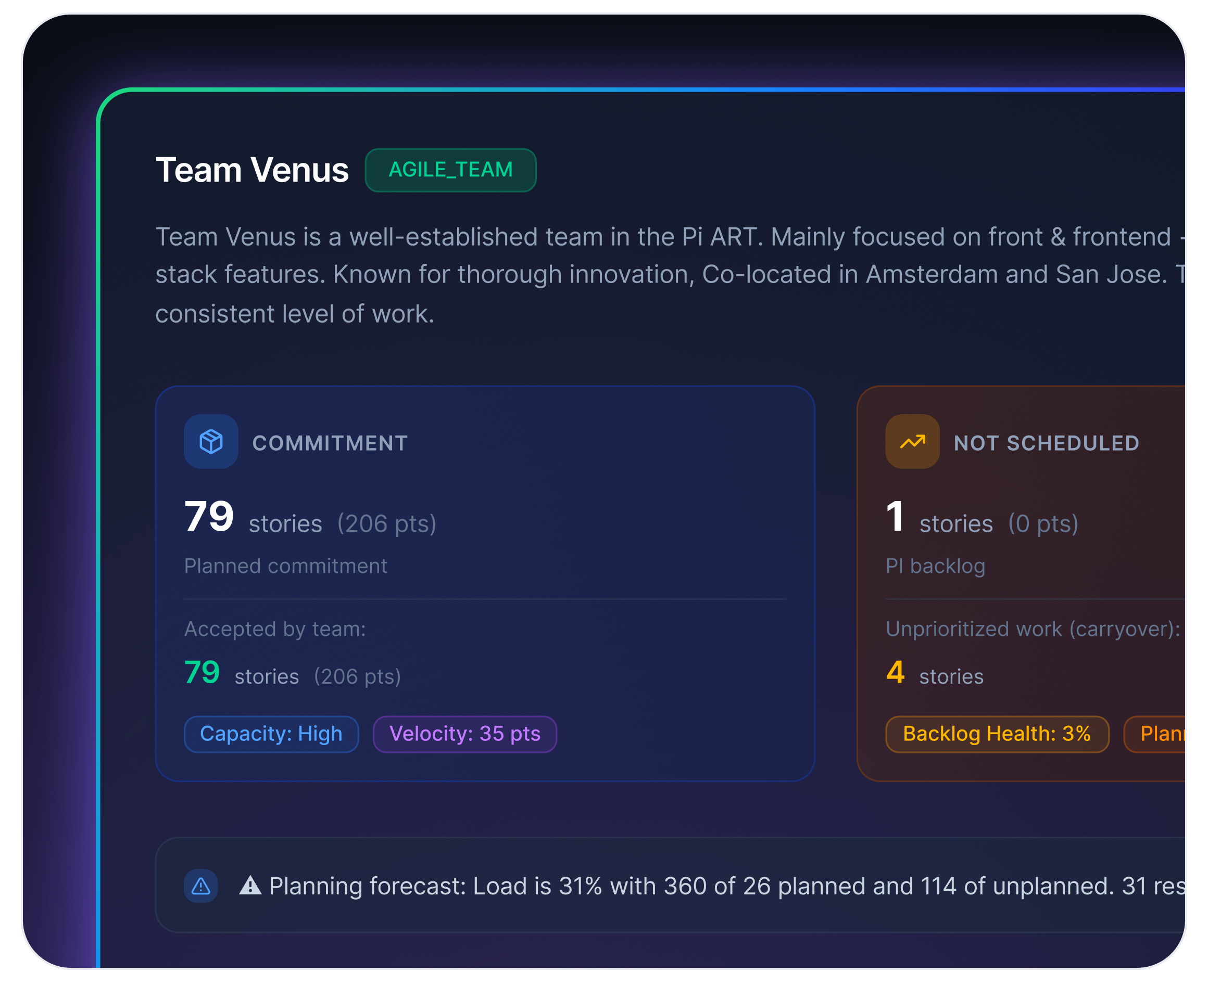The height and width of the screenshot is (999, 1208).
Task: Click the NOT SCHEDULED card heading
Action: pyautogui.click(x=1047, y=443)
